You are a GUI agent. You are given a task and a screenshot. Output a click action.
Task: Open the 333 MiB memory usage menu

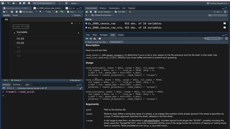pyautogui.click(x=121, y=12)
